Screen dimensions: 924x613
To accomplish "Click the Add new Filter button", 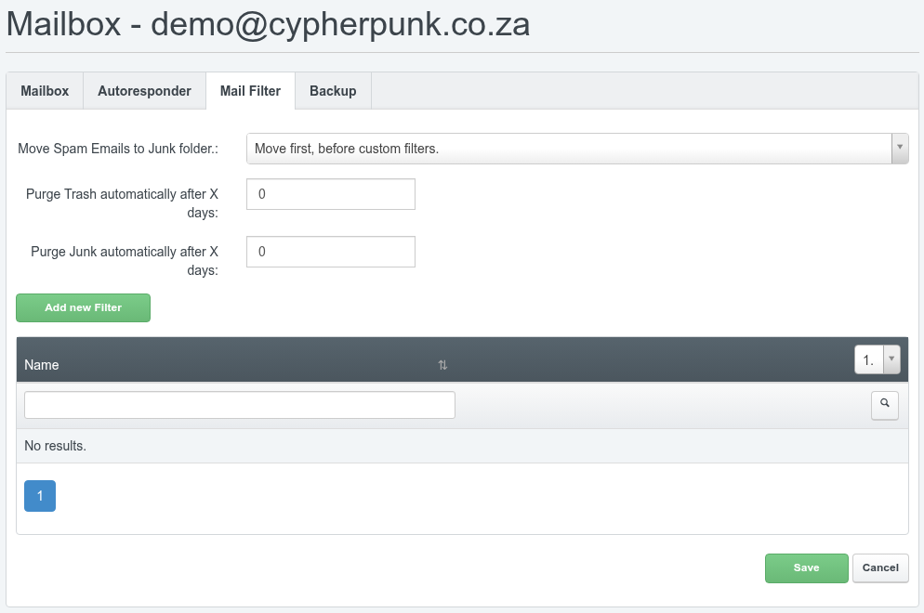I will click(83, 308).
